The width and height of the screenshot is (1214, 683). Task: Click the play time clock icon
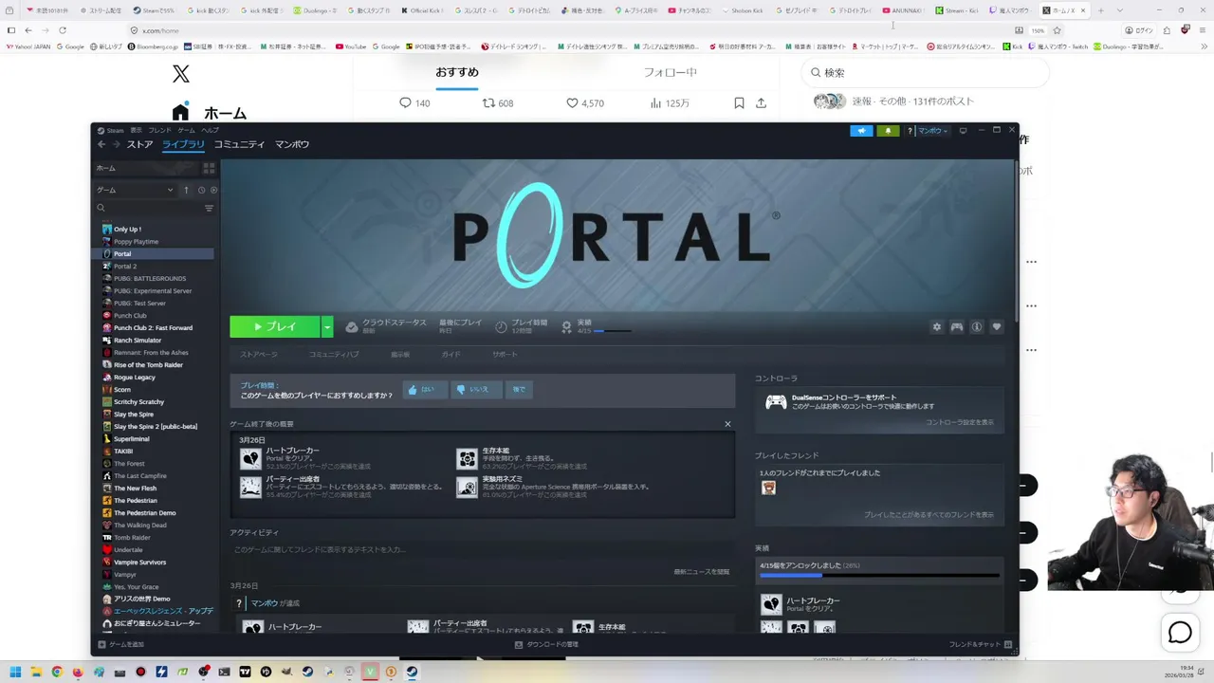501,326
